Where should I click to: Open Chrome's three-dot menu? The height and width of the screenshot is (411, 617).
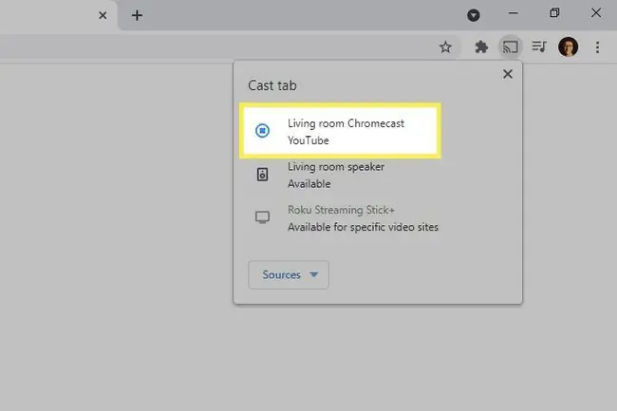tap(597, 47)
